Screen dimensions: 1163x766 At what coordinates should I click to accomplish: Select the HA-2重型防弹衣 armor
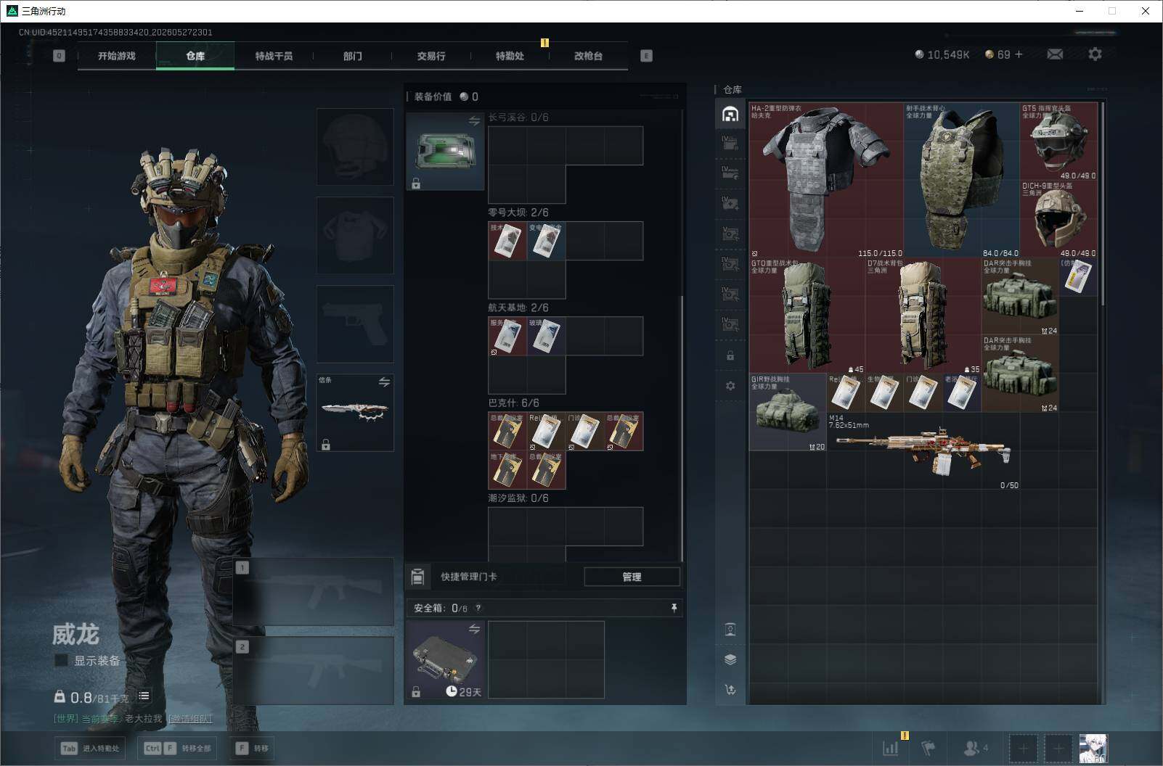(826, 180)
